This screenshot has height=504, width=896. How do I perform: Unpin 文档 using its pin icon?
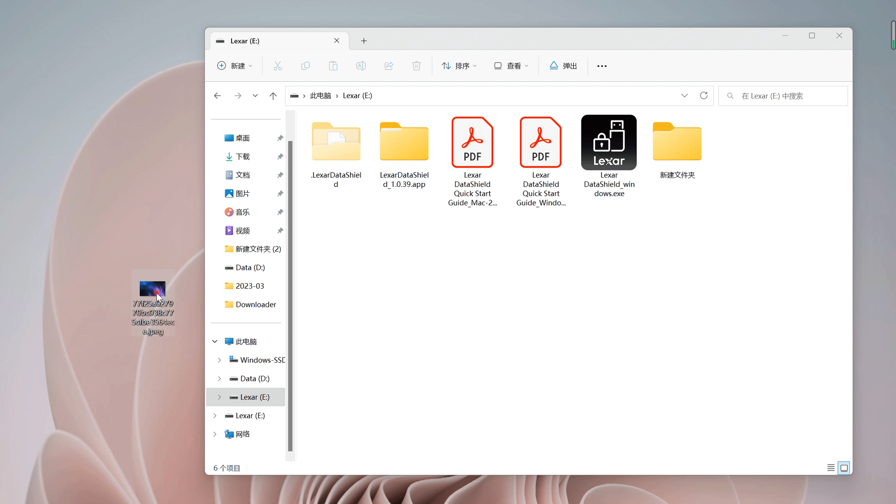[x=280, y=175]
